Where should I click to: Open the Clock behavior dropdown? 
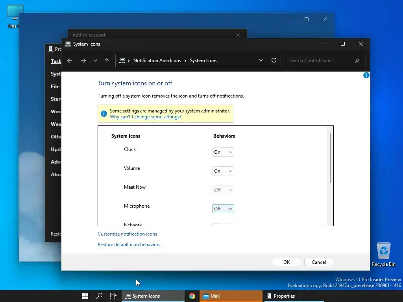click(x=223, y=152)
